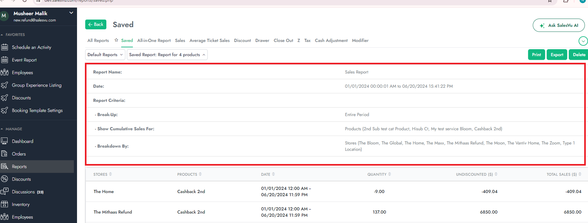
Task: Sort by the Quantity column arrows
Action: 389,174
